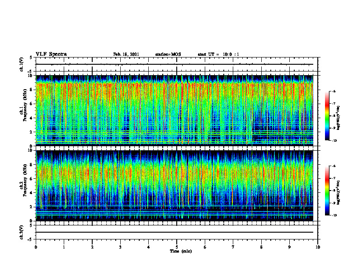Image resolution: width=358 pixels, height=277 pixels.
Task: Select the "start UT = 10: 0 : 1" text
Action: (218, 54)
